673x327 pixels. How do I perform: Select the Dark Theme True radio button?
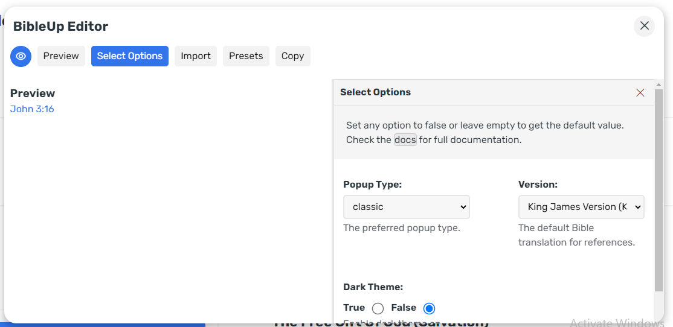378,309
